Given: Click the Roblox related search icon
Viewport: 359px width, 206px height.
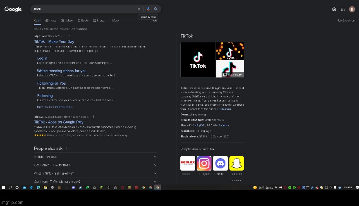Looking at the screenshot, I should pyautogui.click(x=188, y=163).
